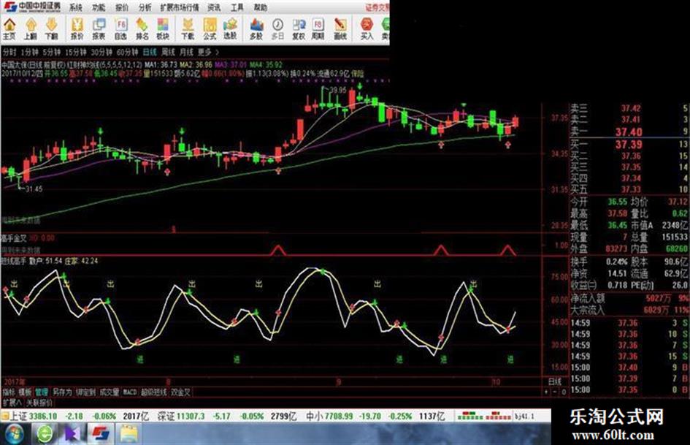
Task: Select the 超级短线 indicator
Action: (x=154, y=392)
